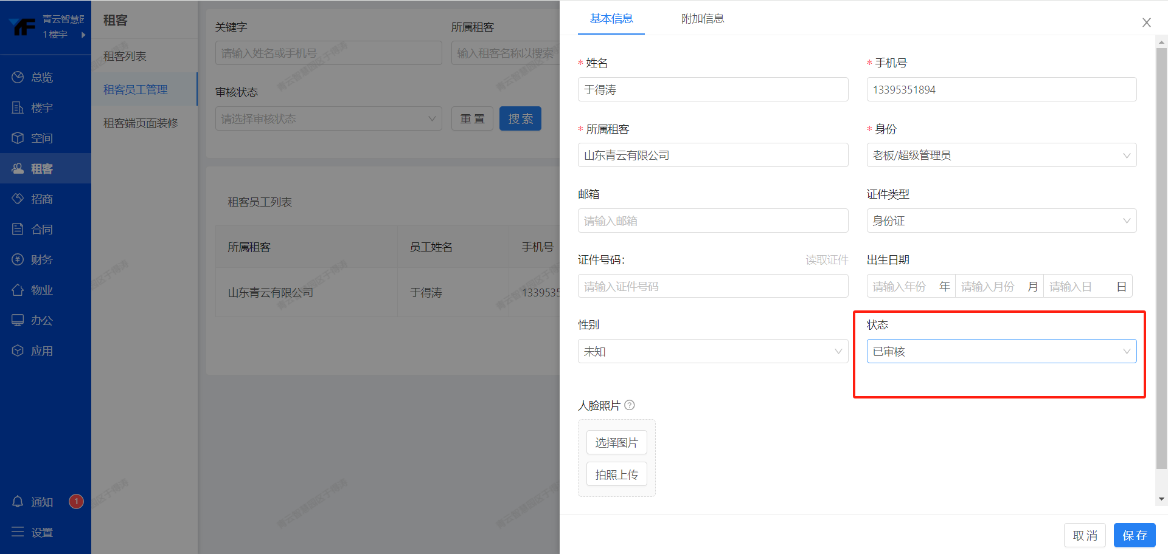This screenshot has width=1168, height=554.
Task: Open the 通知 notification bell icon
Action: (18, 502)
